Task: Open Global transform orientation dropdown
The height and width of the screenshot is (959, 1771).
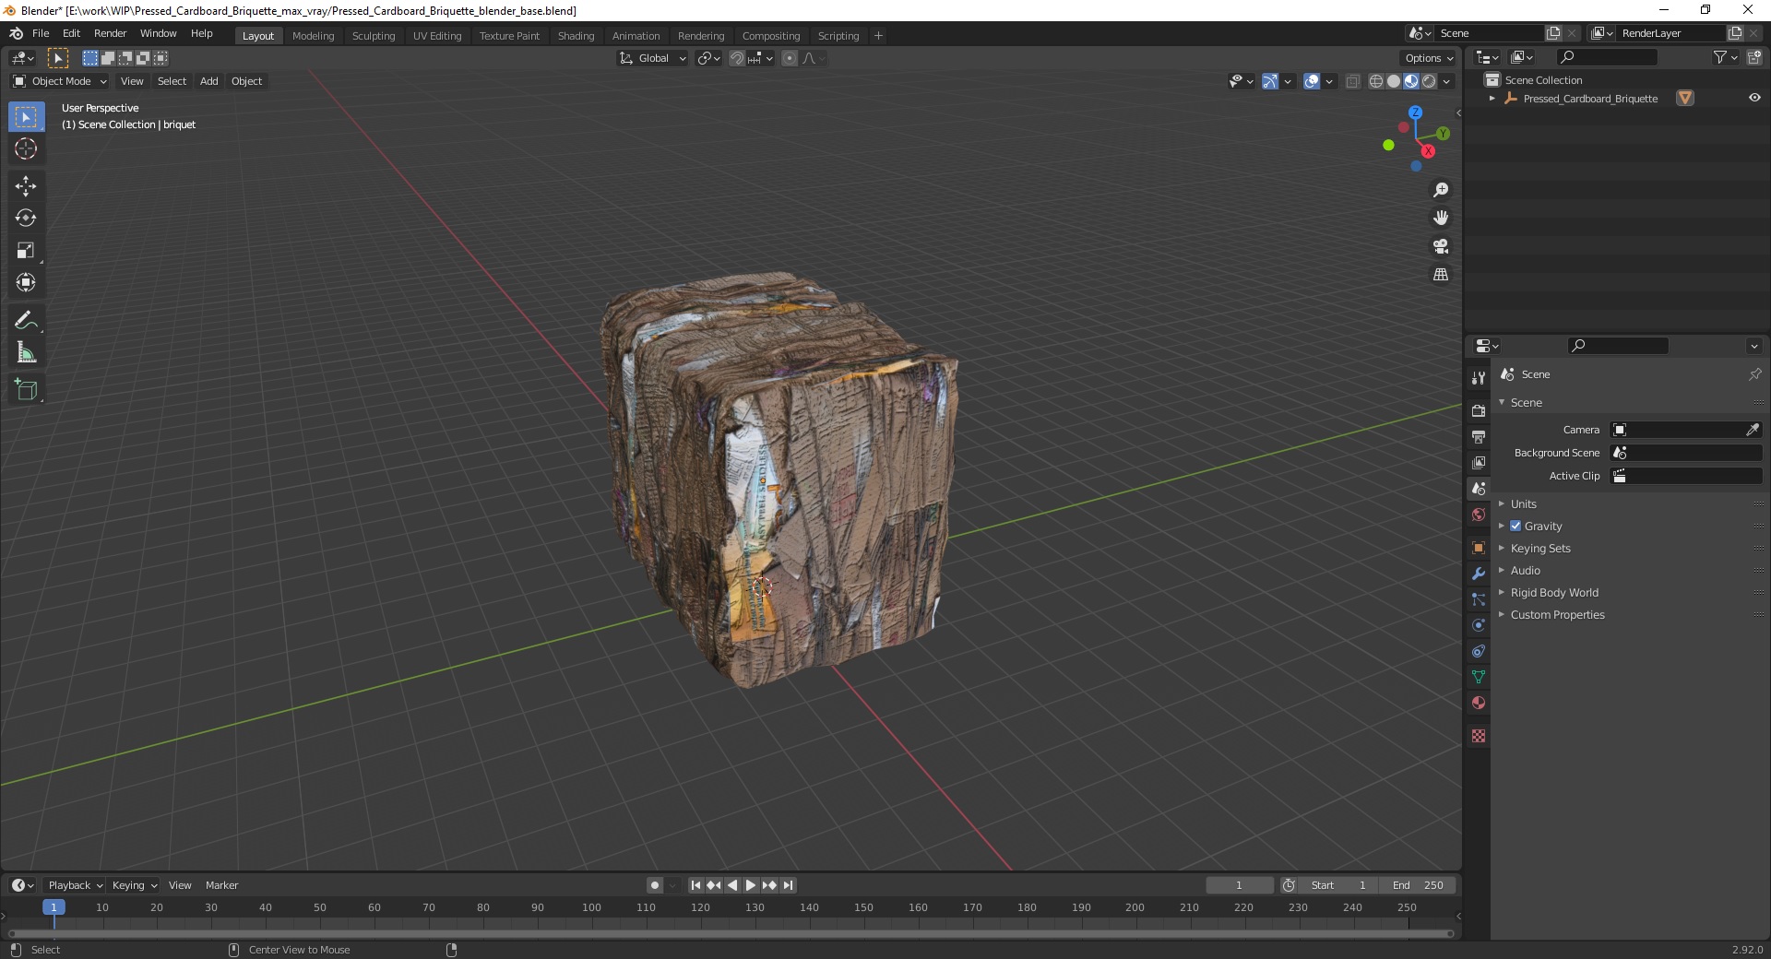Action: point(653,58)
